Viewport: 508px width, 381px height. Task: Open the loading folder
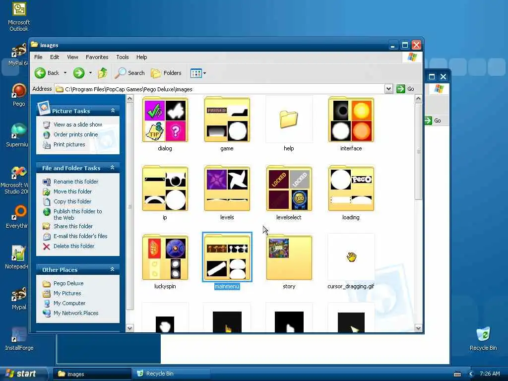351,188
